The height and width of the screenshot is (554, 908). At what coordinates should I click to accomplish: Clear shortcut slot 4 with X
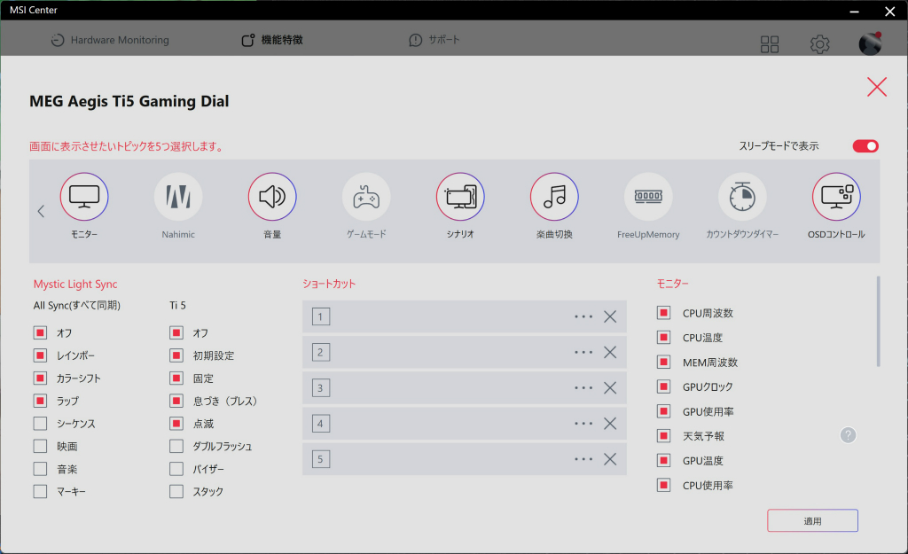point(610,424)
